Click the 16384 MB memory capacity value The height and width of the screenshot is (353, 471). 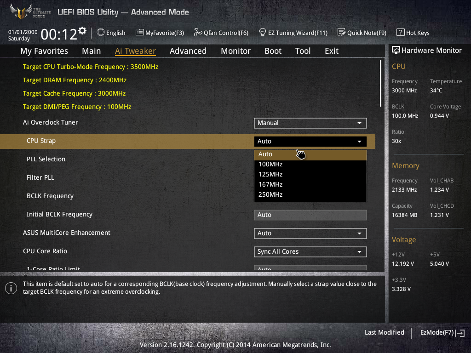(x=404, y=215)
